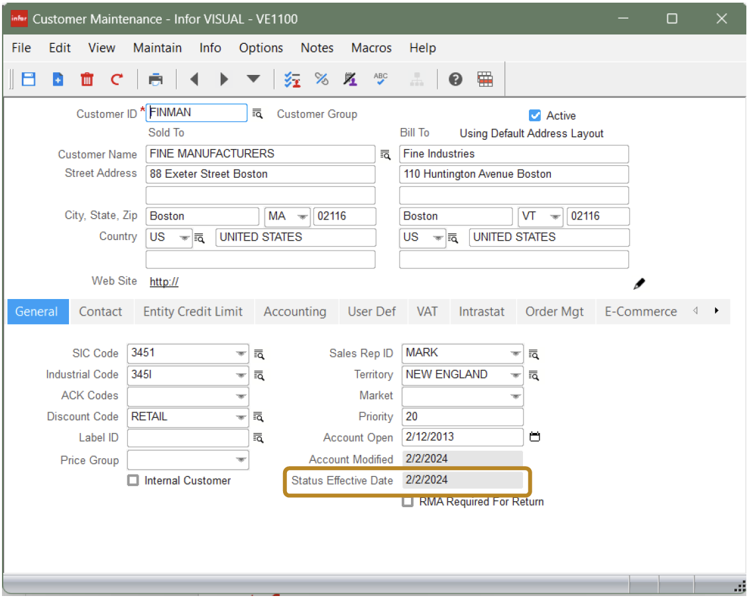Screen dimensions: 749x598
Task: Expand Sales Rep ID MARK dropdown
Action: (515, 354)
